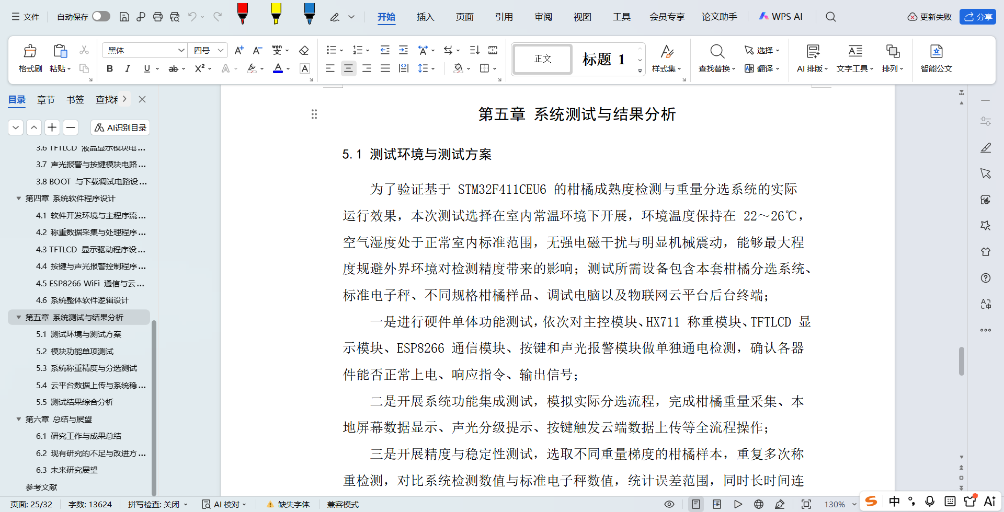Image resolution: width=1004 pixels, height=512 pixels.
Task: Switch to outline view in status bar
Action: [x=717, y=504]
